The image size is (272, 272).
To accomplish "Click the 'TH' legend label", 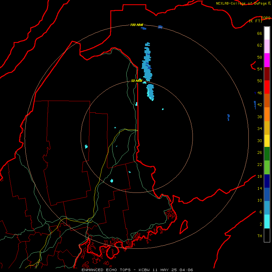I will point(260,236).
